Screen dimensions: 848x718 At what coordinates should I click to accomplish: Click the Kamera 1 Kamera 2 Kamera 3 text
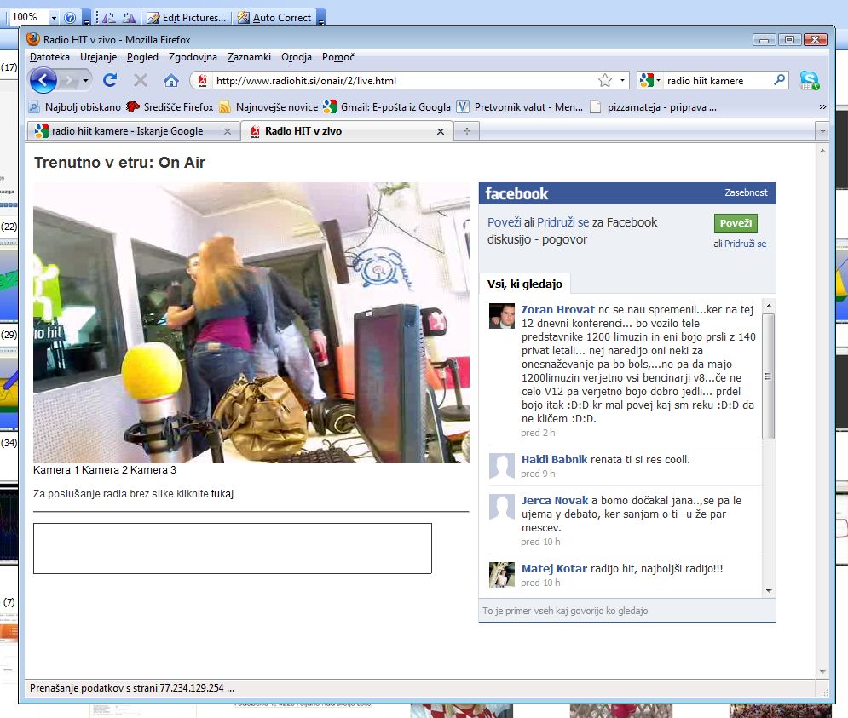[104, 470]
